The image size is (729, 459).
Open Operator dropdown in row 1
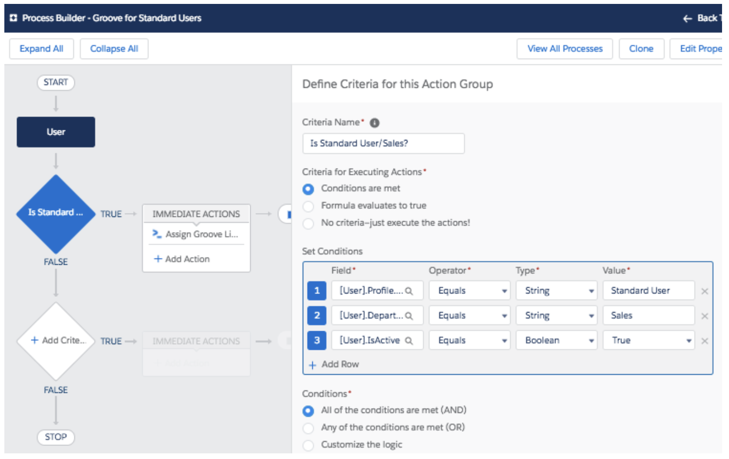tap(470, 290)
